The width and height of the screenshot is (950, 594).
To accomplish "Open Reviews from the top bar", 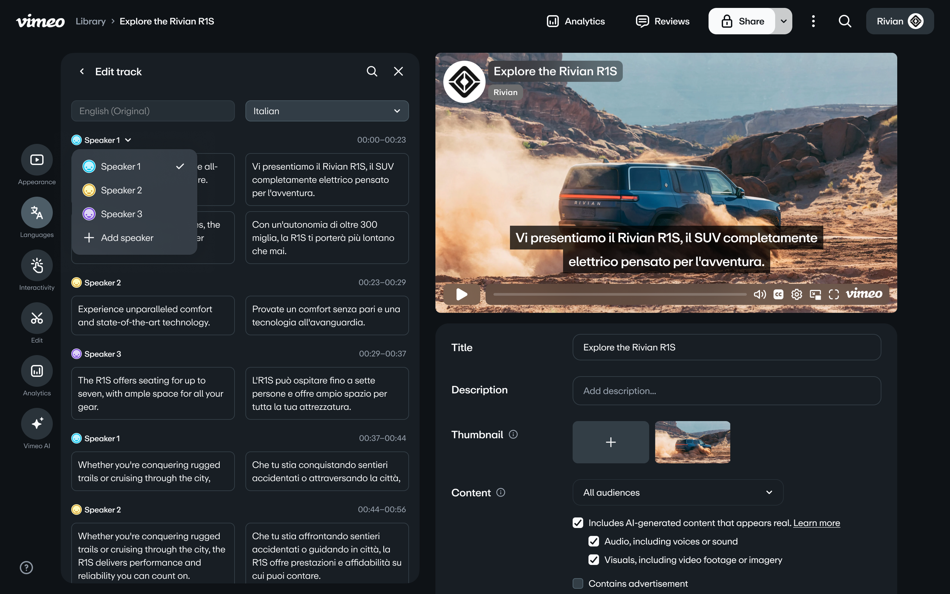I will pyautogui.click(x=663, y=21).
